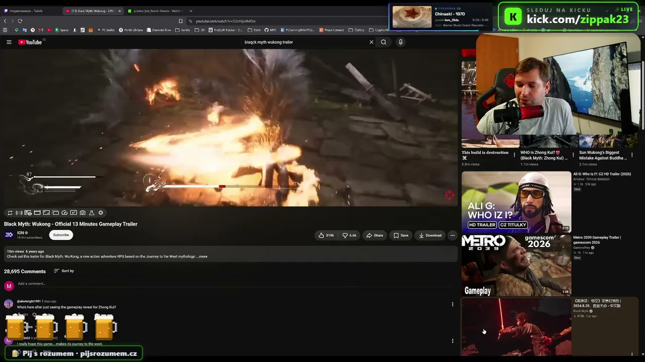Toggle the loop video enhancer icon
The image size is (645, 362).
point(10,213)
